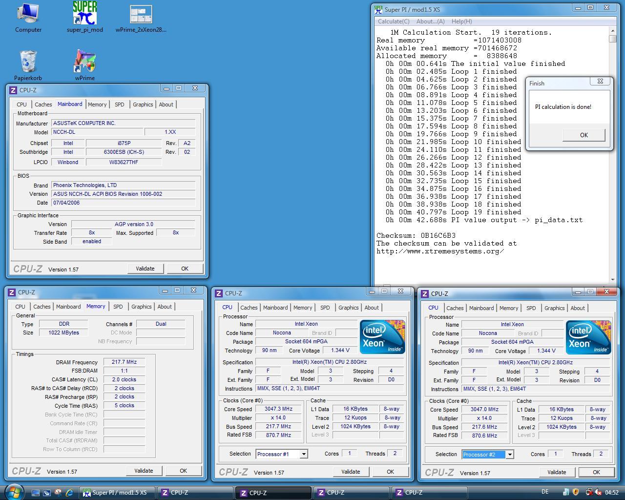Click the DE language indicator
Viewport: 625px width, 500px height.
point(545,492)
